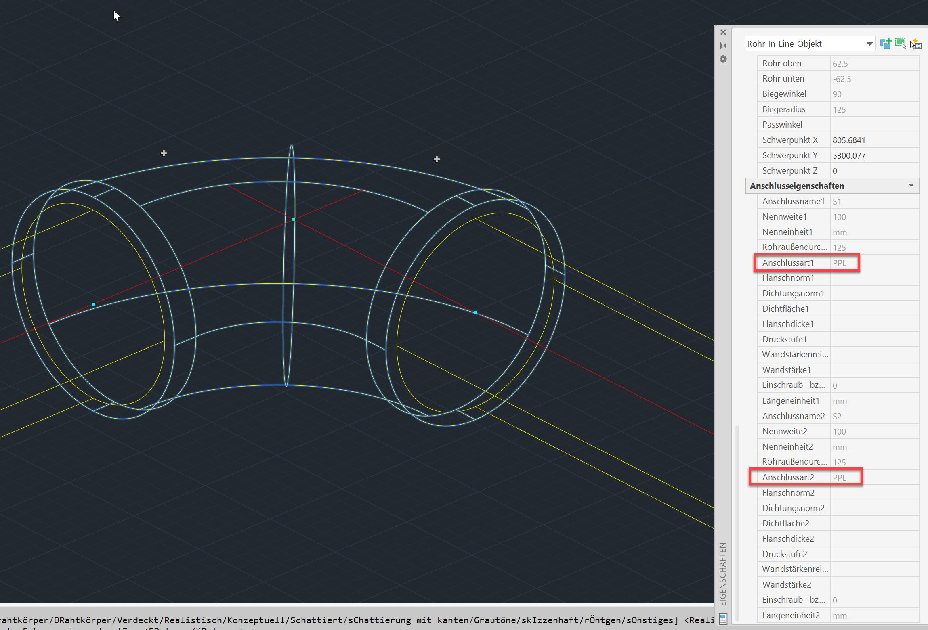Collapse the Anschlusseigenschaften section
This screenshot has width=928, height=630.
[911, 186]
